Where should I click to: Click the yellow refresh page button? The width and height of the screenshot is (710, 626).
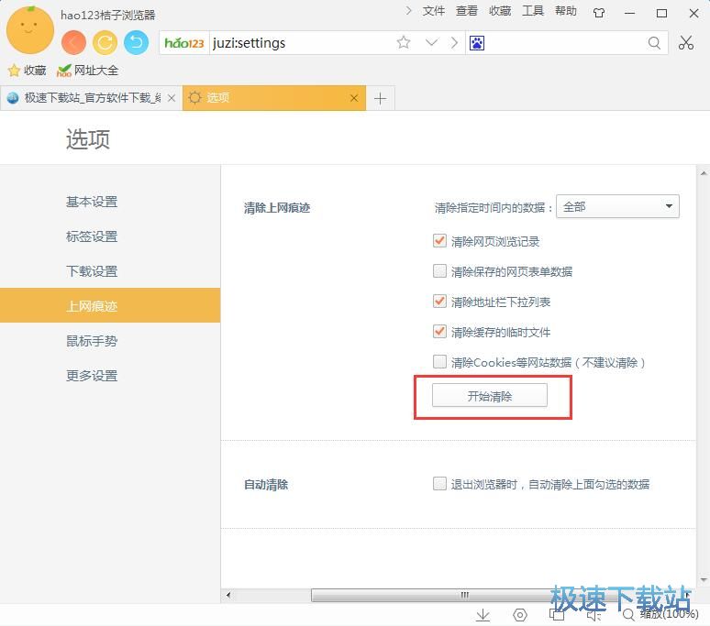click(105, 42)
